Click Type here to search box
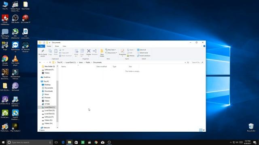This screenshot has height=145, width=259. 30,142
